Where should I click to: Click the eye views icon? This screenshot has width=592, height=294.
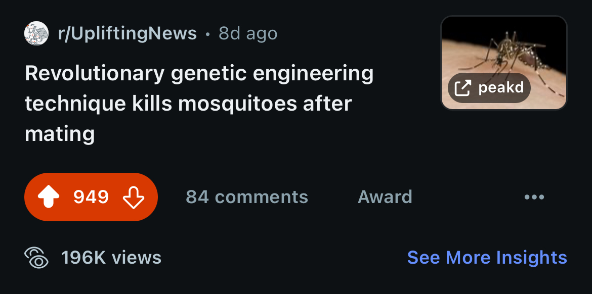tap(36, 258)
